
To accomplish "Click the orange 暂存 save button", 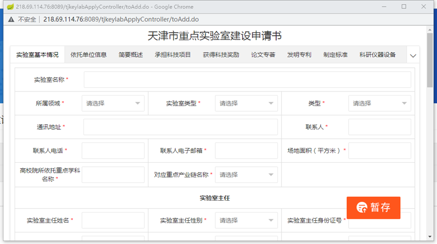I will [x=373, y=208].
